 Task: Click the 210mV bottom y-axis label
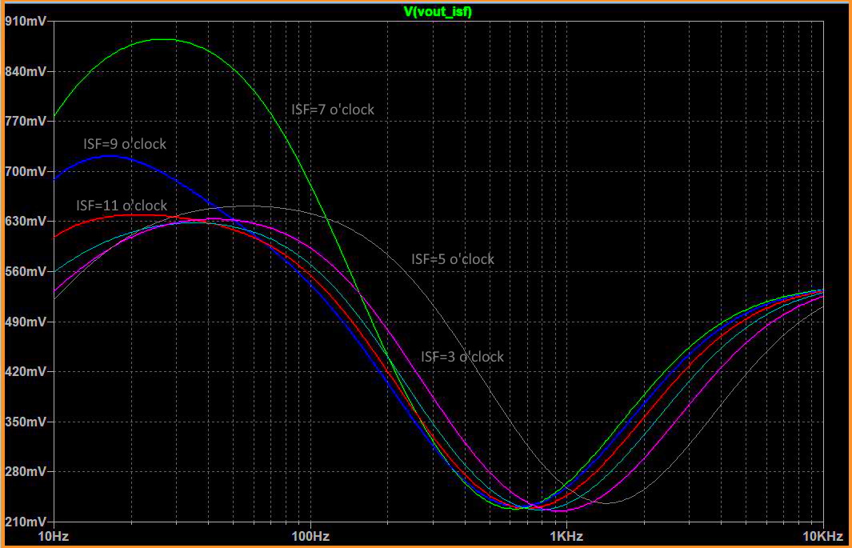point(26,522)
